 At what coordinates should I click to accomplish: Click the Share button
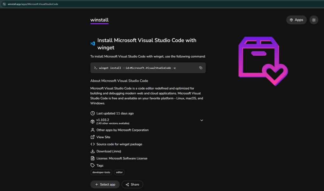point(132,184)
